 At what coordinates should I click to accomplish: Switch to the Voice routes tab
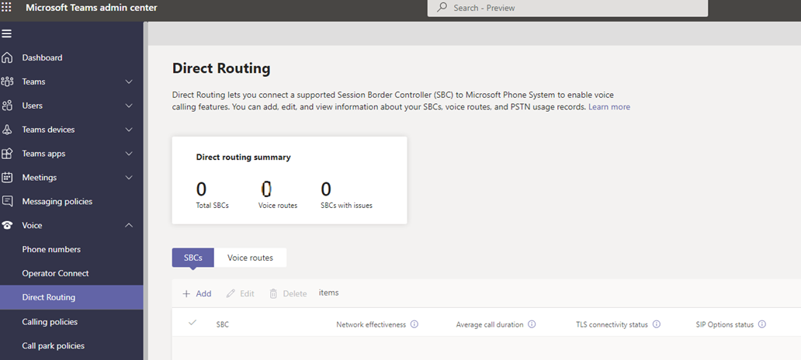pyautogui.click(x=250, y=258)
